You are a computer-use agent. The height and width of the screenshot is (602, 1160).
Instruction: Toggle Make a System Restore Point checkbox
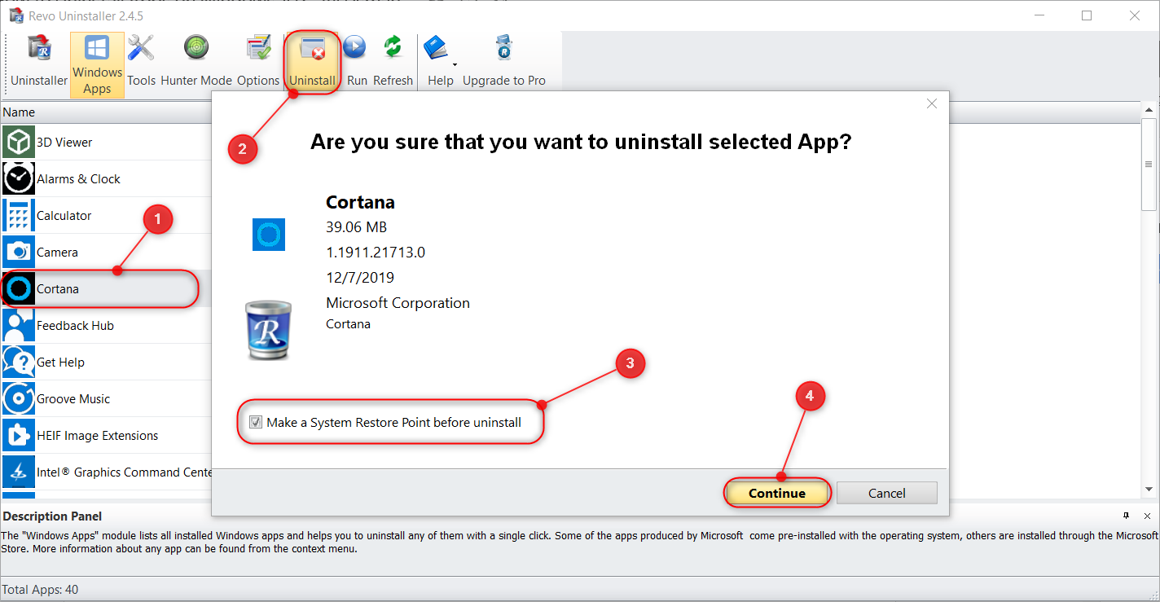257,423
